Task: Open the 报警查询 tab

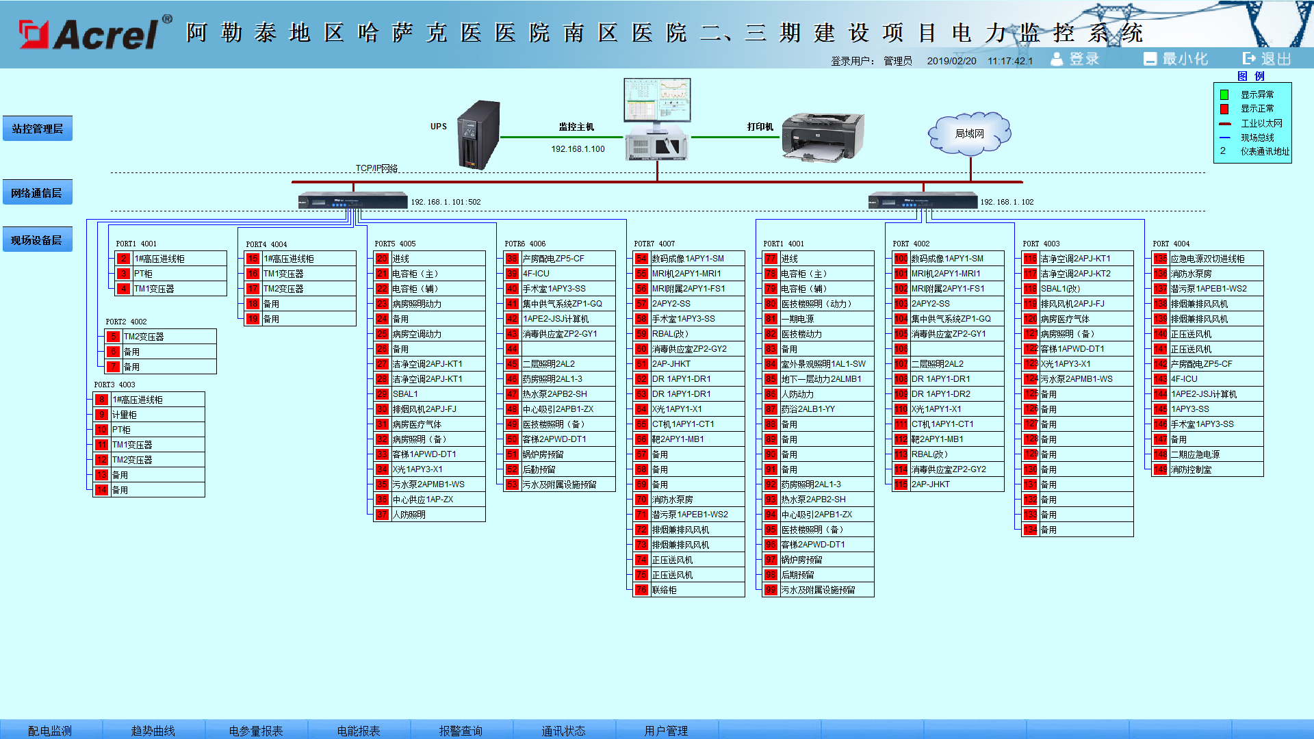Action: [461, 730]
